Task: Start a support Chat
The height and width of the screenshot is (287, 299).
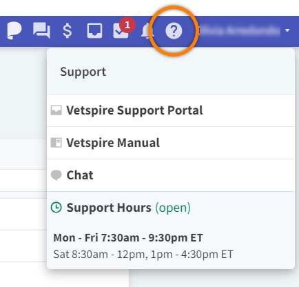Action: pos(171,175)
